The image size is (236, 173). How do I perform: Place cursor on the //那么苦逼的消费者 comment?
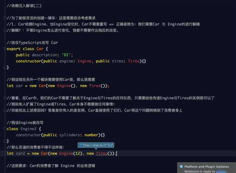36,147
